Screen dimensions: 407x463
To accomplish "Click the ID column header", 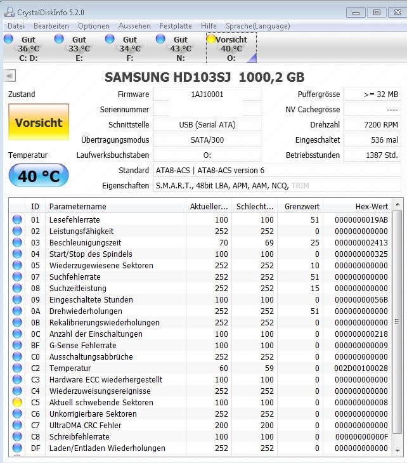I will click(x=35, y=206).
